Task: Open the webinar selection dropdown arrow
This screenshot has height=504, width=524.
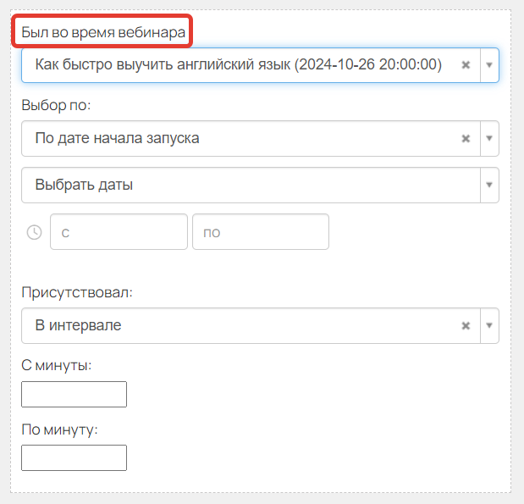Action: pyautogui.click(x=489, y=65)
